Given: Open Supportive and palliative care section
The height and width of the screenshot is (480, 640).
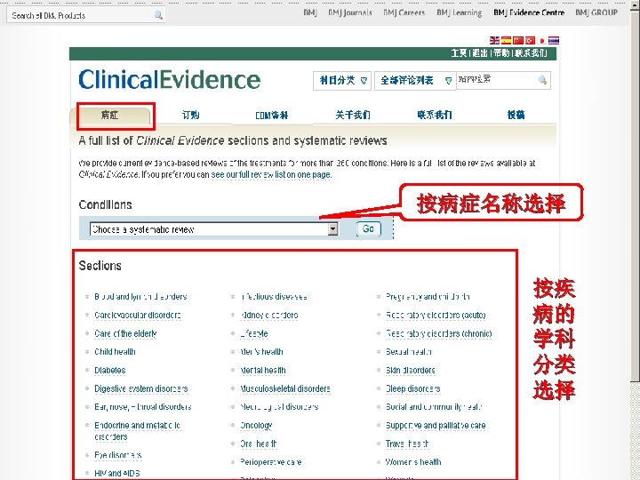Looking at the screenshot, I should point(436,425).
